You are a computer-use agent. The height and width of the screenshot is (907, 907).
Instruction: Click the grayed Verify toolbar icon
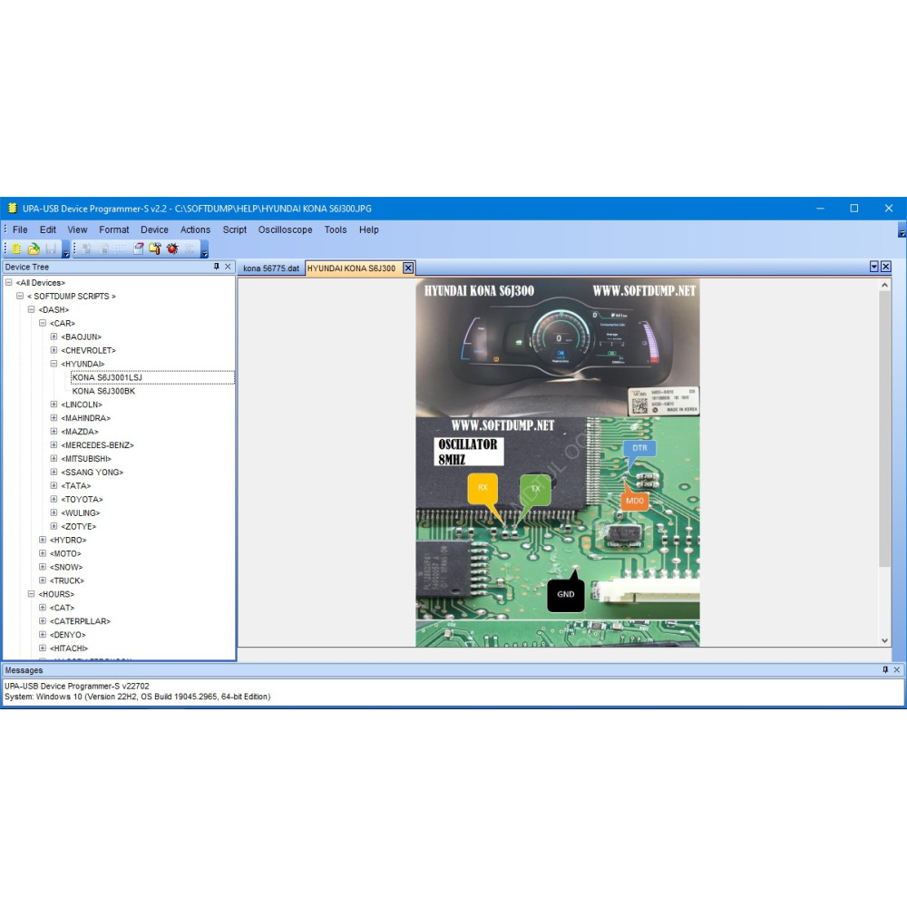click(121, 249)
